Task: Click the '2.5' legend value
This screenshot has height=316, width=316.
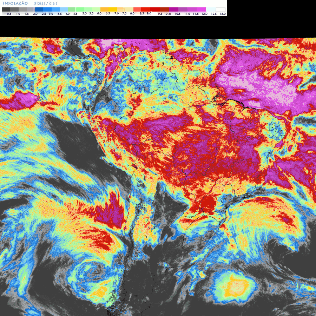Action: point(44,14)
